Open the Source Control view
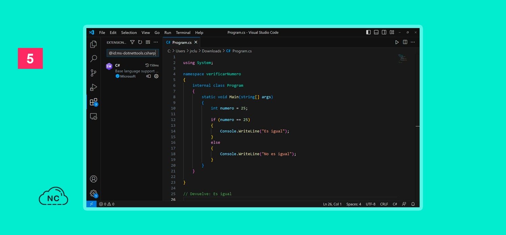 point(93,73)
